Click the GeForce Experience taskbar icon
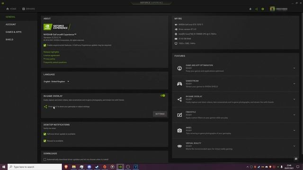The height and width of the screenshot is (170, 303). pyautogui.click(x=120, y=167)
